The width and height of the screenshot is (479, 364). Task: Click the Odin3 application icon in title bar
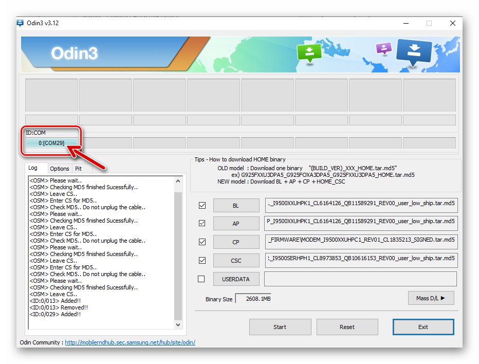20,23
